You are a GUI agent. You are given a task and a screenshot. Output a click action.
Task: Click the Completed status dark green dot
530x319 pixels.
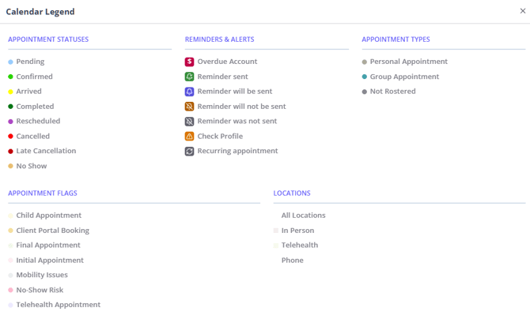click(x=10, y=107)
